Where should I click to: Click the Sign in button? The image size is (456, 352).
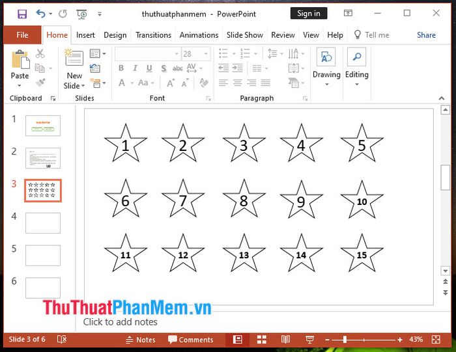pyautogui.click(x=308, y=13)
